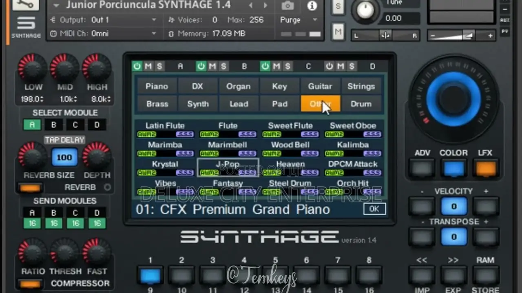This screenshot has height=293, width=522.
Task: Select the Drum category tab
Action: point(361,104)
